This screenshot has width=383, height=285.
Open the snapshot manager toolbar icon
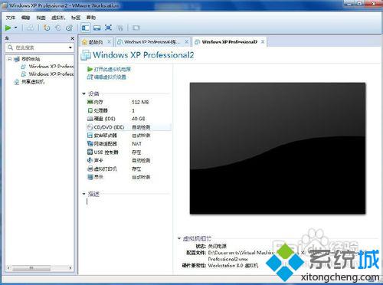[x=69, y=28]
